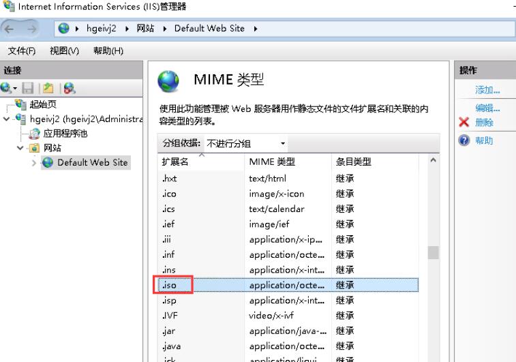Select the .jar extension row
This screenshot has height=362, width=516.
tap(288, 331)
